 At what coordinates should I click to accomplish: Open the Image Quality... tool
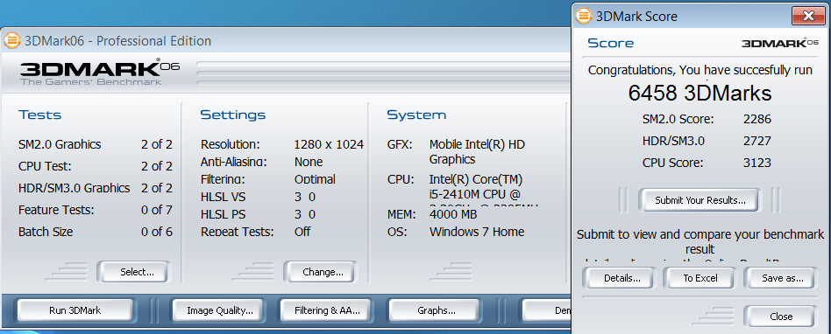click(219, 310)
